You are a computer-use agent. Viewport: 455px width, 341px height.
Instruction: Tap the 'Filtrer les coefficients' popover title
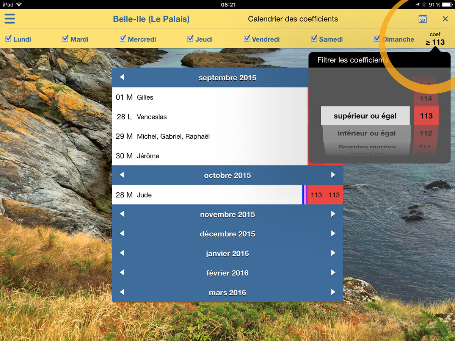[x=353, y=60]
